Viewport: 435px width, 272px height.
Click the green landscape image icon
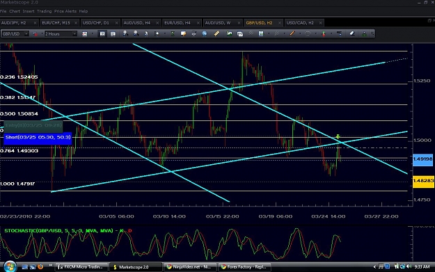pyautogui.click(x=229, y=33)
